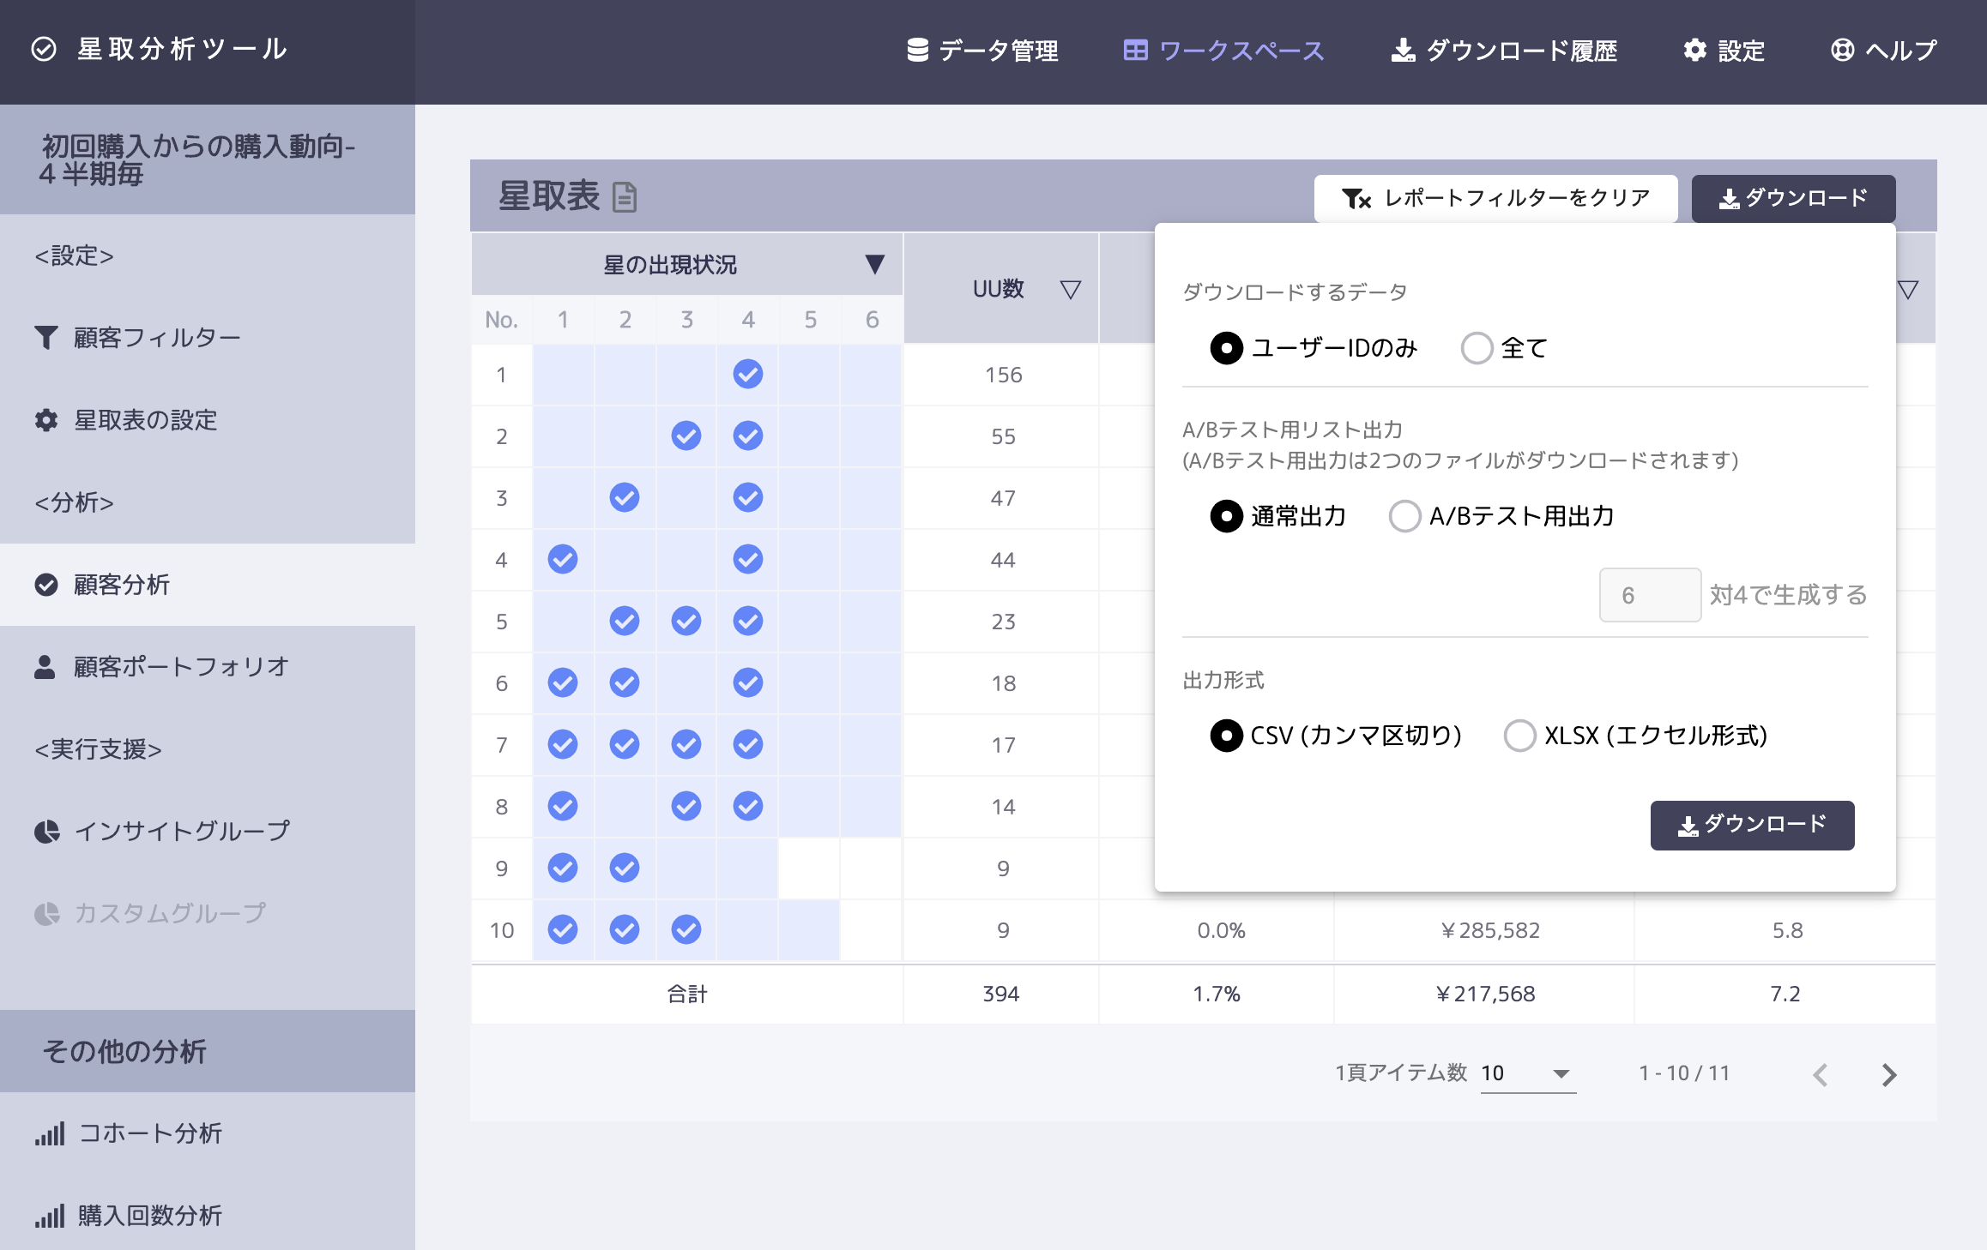The height and width of the screenshot is (1250, 1987).
Task: Switch to the ワークスペース tab
Action: [x=1224, y=51]
